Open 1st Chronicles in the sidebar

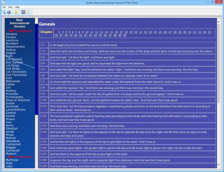16,72
